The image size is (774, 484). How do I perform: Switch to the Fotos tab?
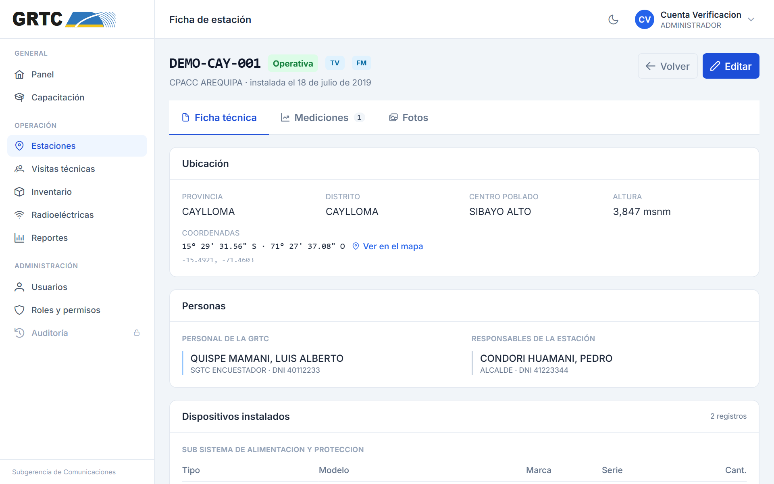[409, 118]
